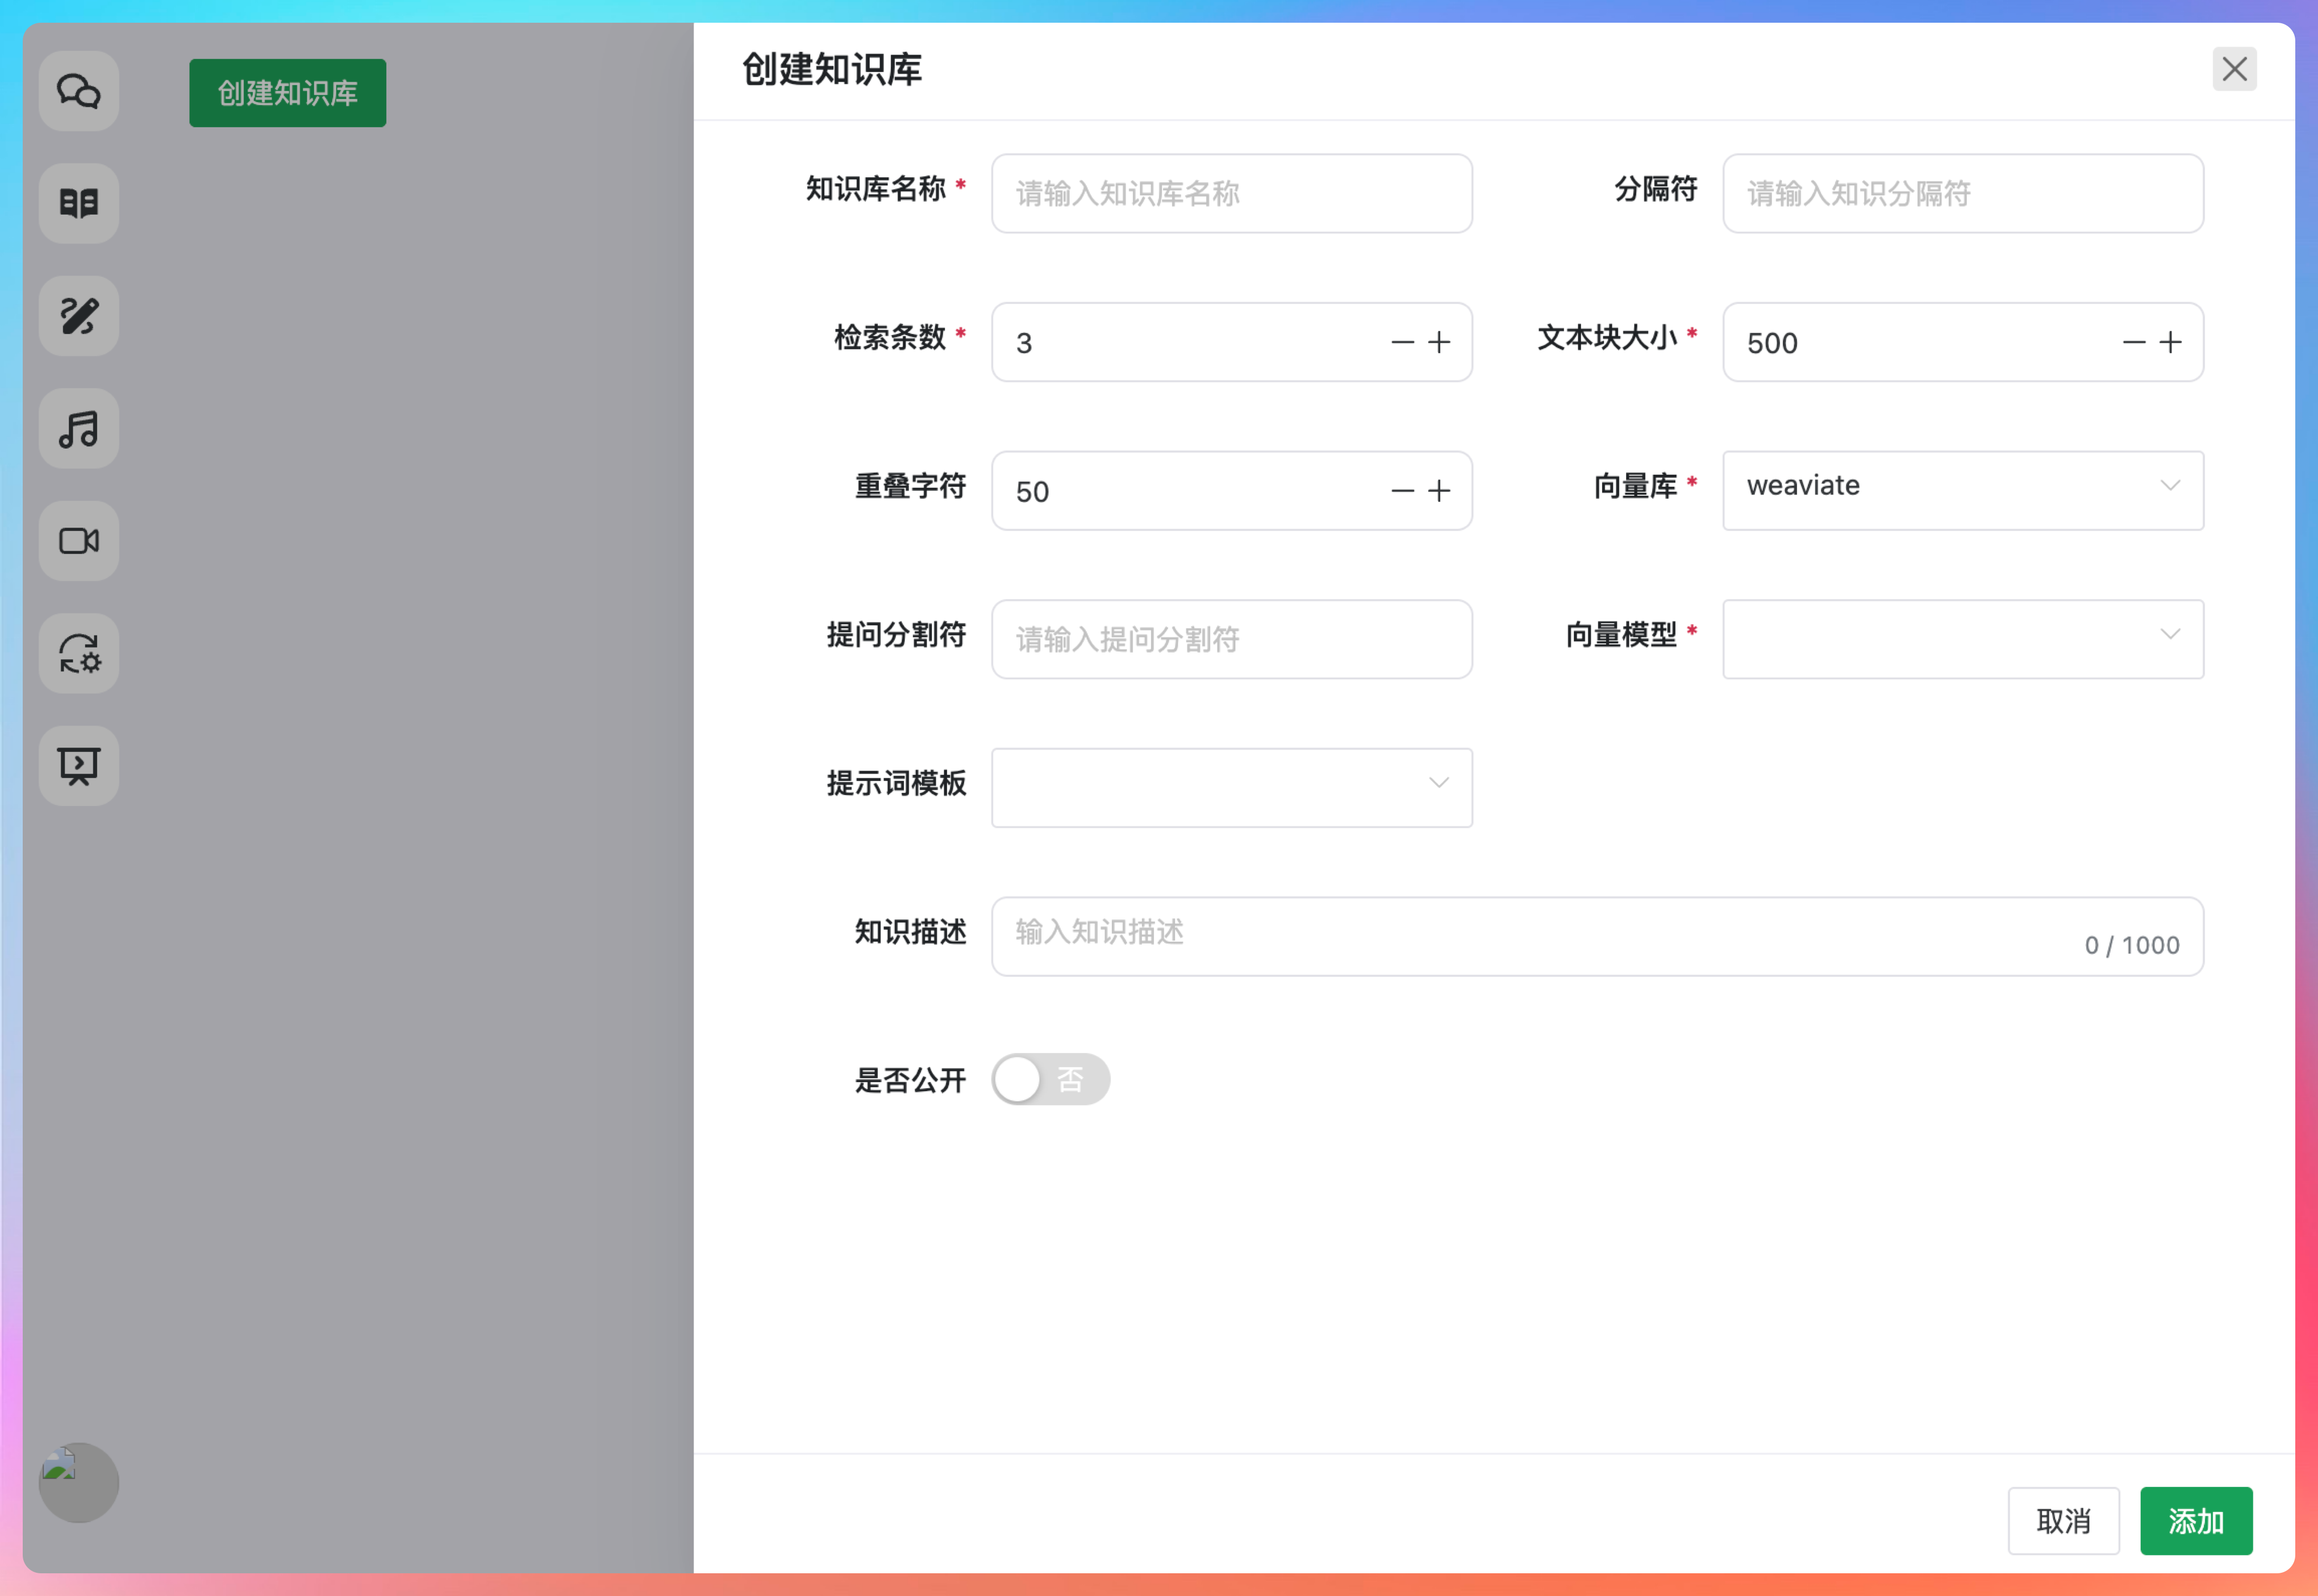Increase 检索条数 with plus button

(1439, 343)
